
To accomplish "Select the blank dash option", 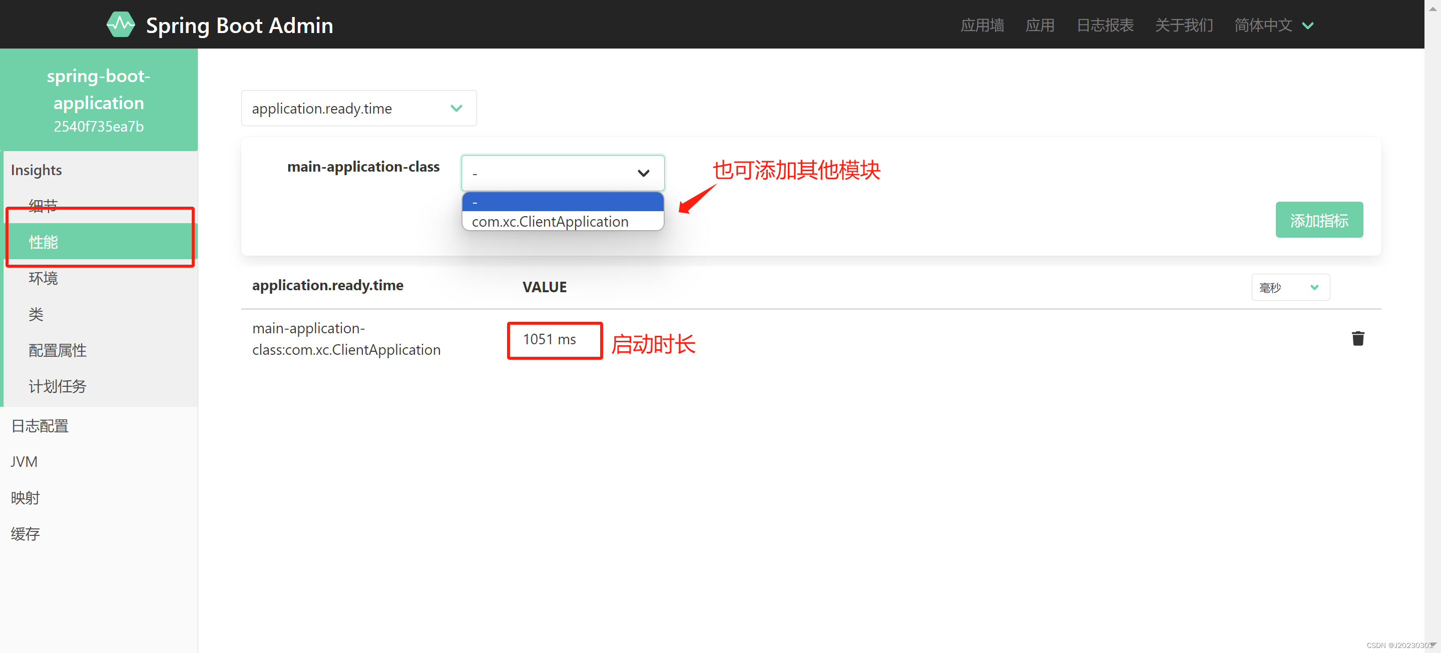I will (x=562, y=202).
